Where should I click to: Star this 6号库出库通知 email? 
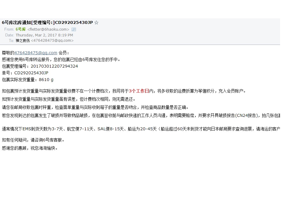[96, 22]
